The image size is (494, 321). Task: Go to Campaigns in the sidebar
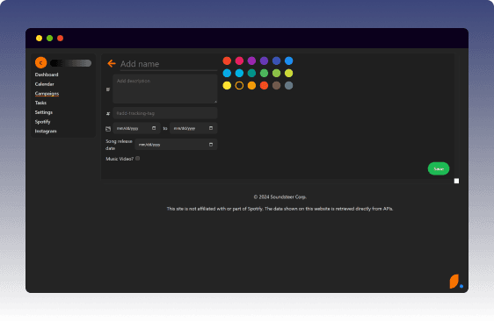click(x=47, y=93)
